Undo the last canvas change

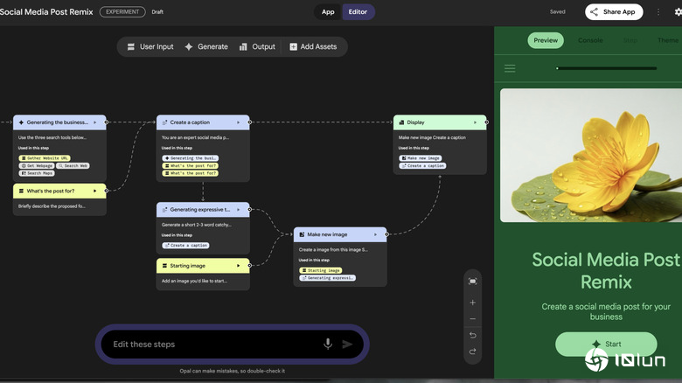coord(472,335)
